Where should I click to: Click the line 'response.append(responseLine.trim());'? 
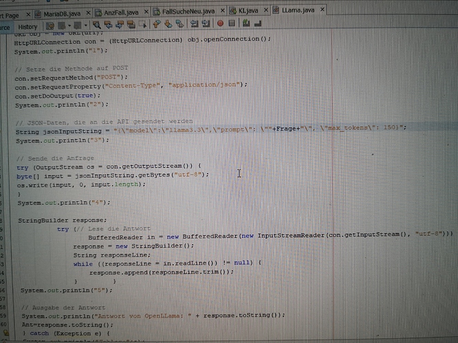click(162, 272)
